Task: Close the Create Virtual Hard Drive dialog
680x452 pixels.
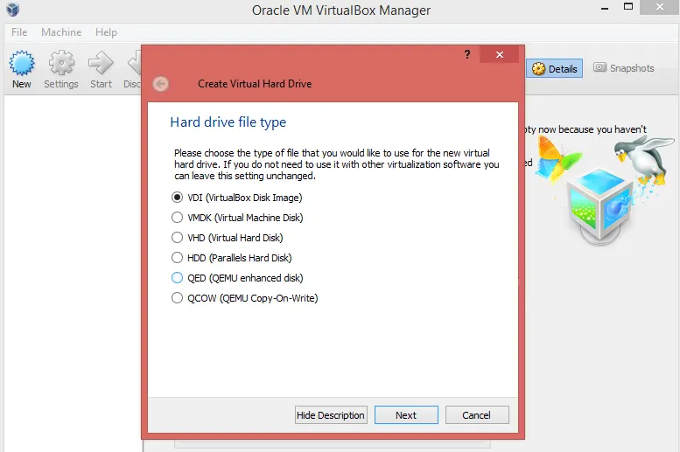Action: [499, 54]
